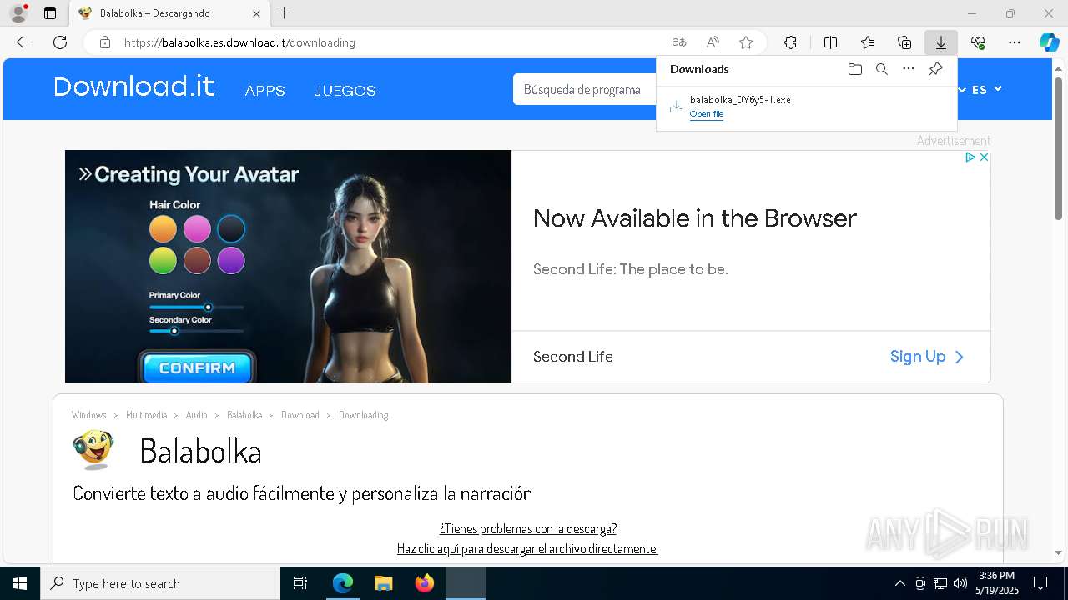Click the Primary Color slider
This screenshot has width=1068, height=600.
tap(197, 307)
